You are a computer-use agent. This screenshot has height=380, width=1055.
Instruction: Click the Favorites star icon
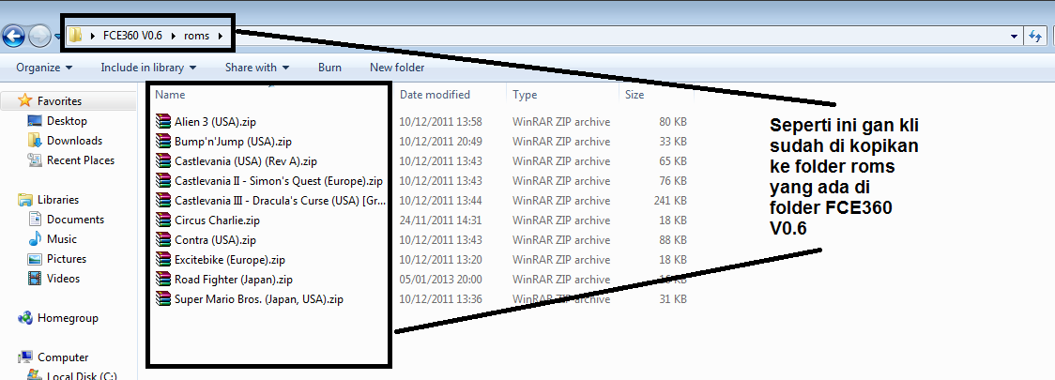pyautogui.click(x=25, y=101)
